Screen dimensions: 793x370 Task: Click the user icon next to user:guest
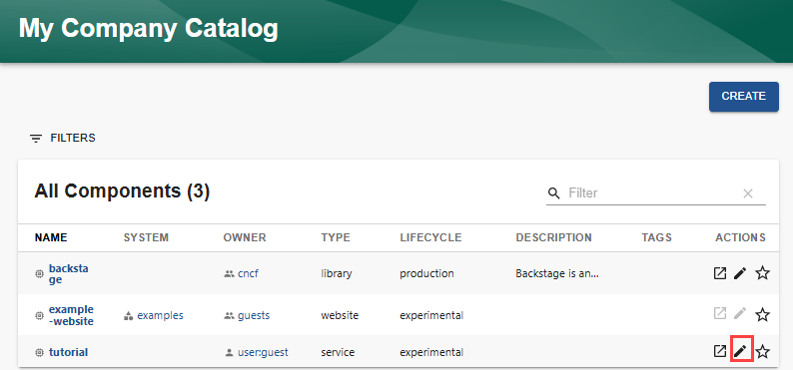[229, 353]
